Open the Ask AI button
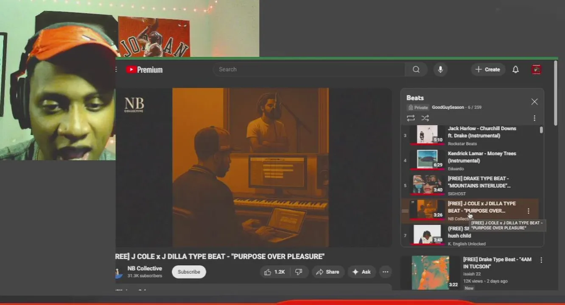565x305 pixels. pyautogui.click(x=361, y=272)
